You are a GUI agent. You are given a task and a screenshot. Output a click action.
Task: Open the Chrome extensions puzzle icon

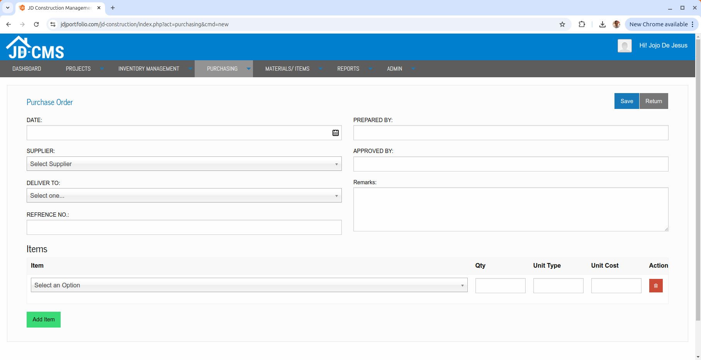(x=582, y=24)
